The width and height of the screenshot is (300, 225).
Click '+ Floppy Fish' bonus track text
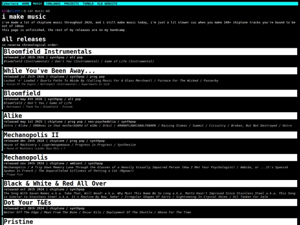(x=13, y=174)
